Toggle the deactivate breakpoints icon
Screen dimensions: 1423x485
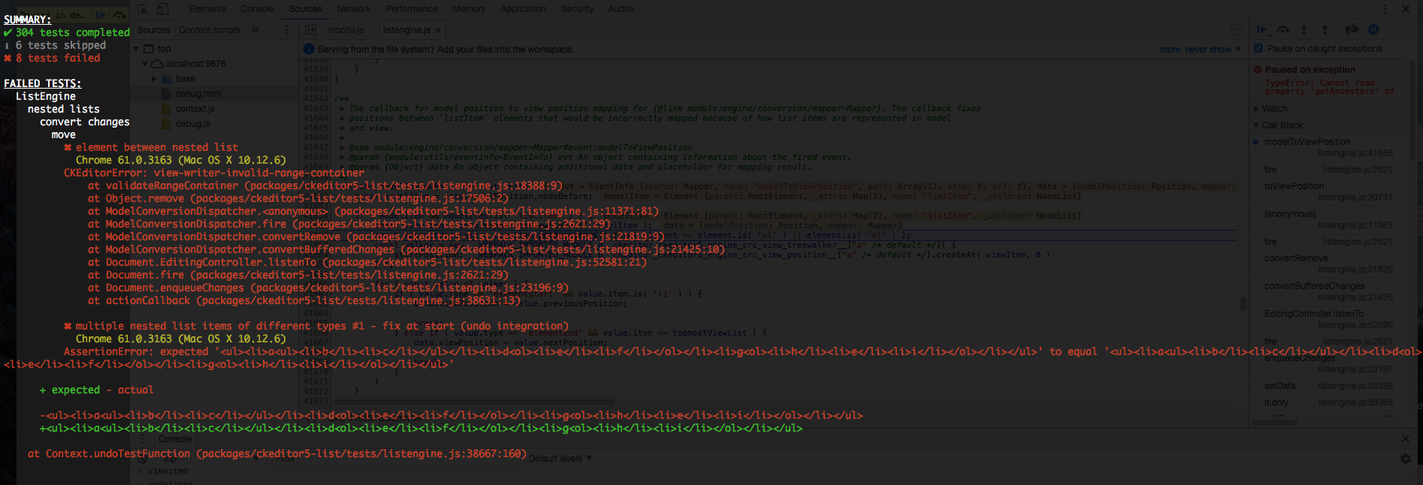(x=1352, y=29)
